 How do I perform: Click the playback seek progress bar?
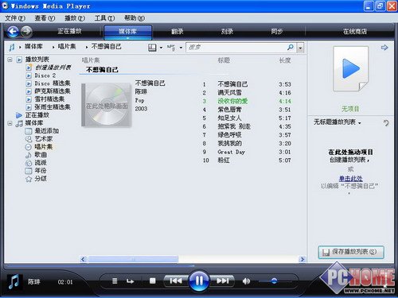199,265
